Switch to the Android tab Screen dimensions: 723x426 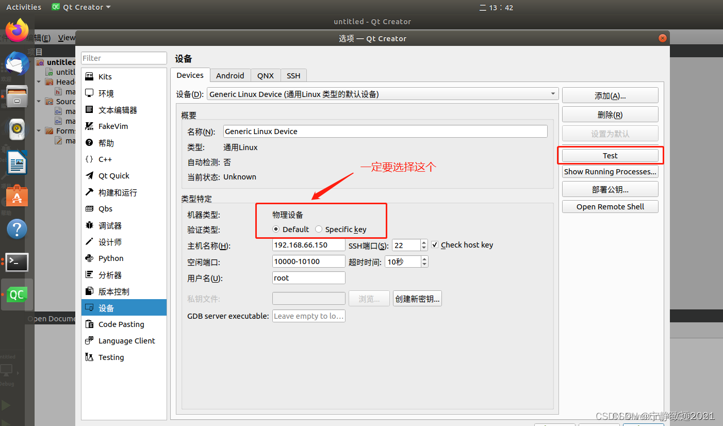click(x=230, y=75)
